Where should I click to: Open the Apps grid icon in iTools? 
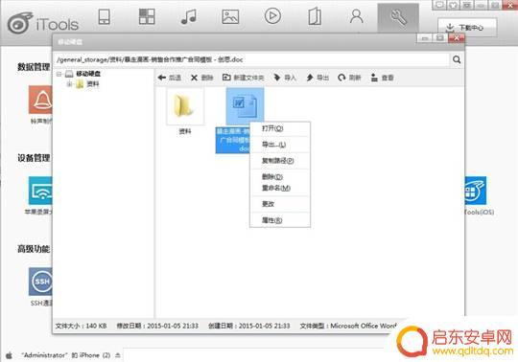coord(147,16)
